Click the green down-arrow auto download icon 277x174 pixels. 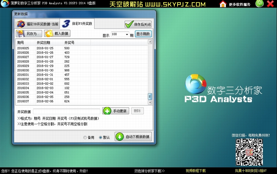(x=120, y=136)
